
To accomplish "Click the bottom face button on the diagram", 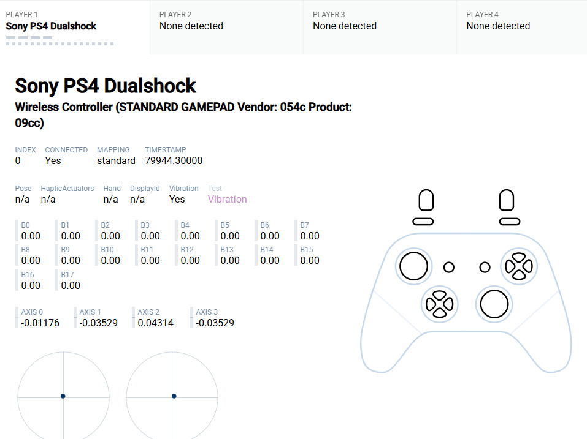I will tap(519, 276).
